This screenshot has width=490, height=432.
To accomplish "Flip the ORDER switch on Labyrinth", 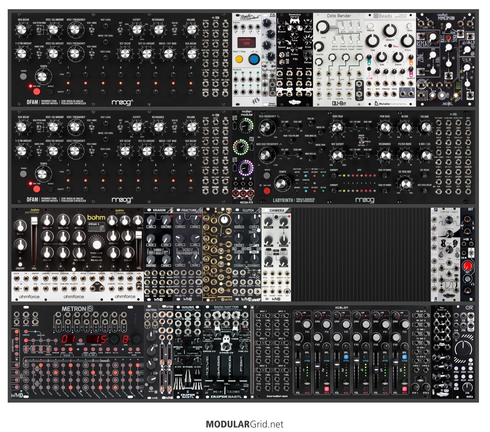I will pyautogui.click(x=361, y=141).
